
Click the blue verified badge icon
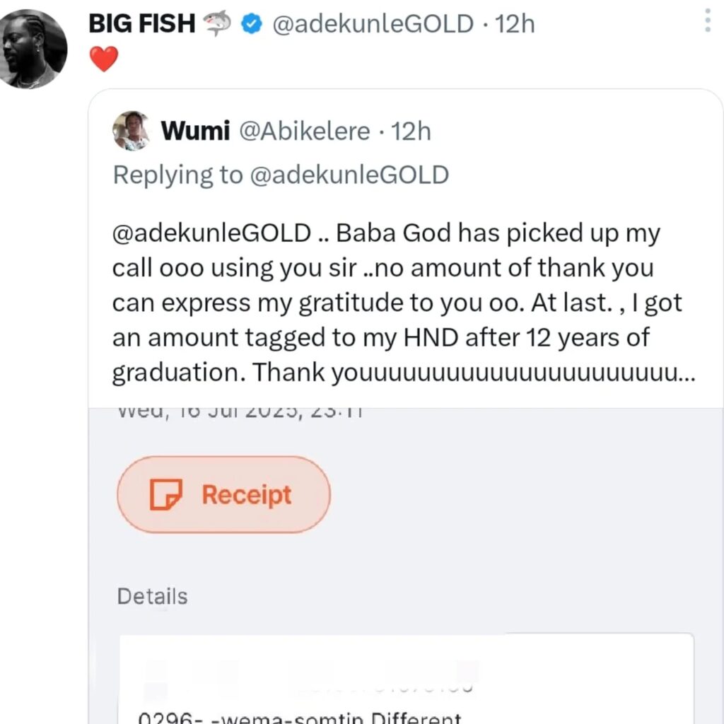251,24
